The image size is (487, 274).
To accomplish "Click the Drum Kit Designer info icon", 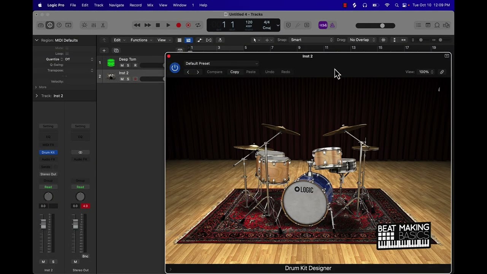I will [439, 90].
